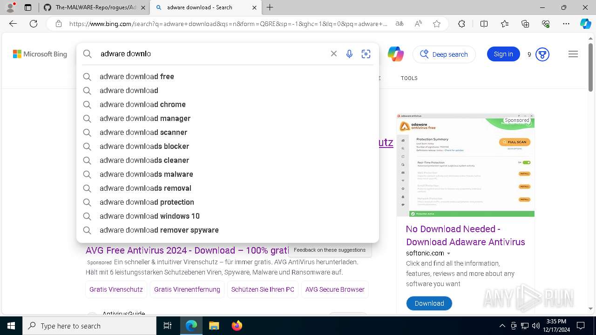Activate Read aloud icon

pyautogui.click(x=418, y=24)
